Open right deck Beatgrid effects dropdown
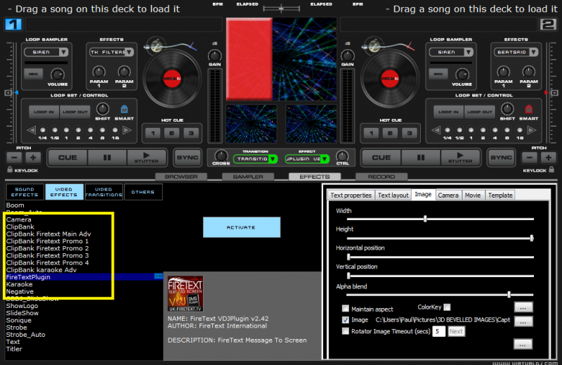The height and width of the screenshot is (365, 562). click(x=516, y=52)
